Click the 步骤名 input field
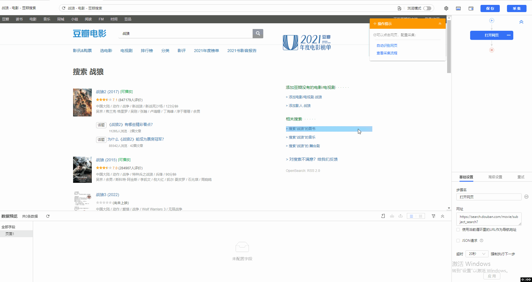The height and width of the screenshot is (282, 532). tap(489, 197)
